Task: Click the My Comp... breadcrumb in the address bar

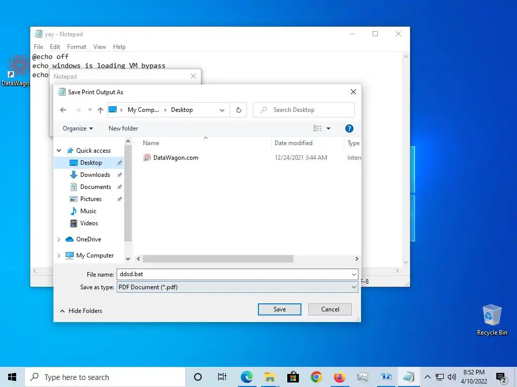Action: tap(143, 110)
